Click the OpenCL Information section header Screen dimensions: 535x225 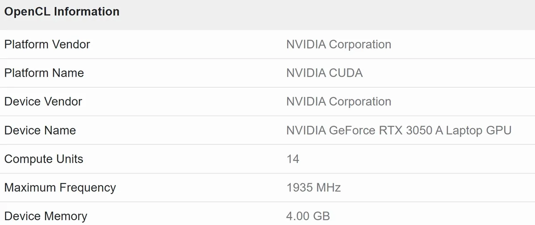pyautogui.click(x=62, y=12)
